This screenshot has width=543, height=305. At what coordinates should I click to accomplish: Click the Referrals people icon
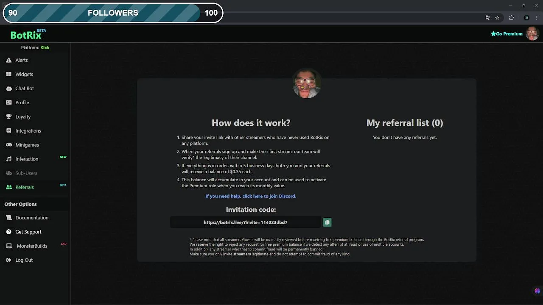[8, 187]
